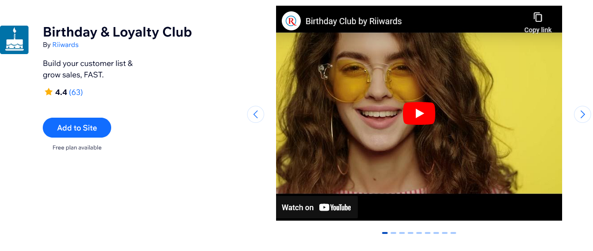Open the Riiwards developer link
This screenshot has width=593, height=251.
point(65,45)
